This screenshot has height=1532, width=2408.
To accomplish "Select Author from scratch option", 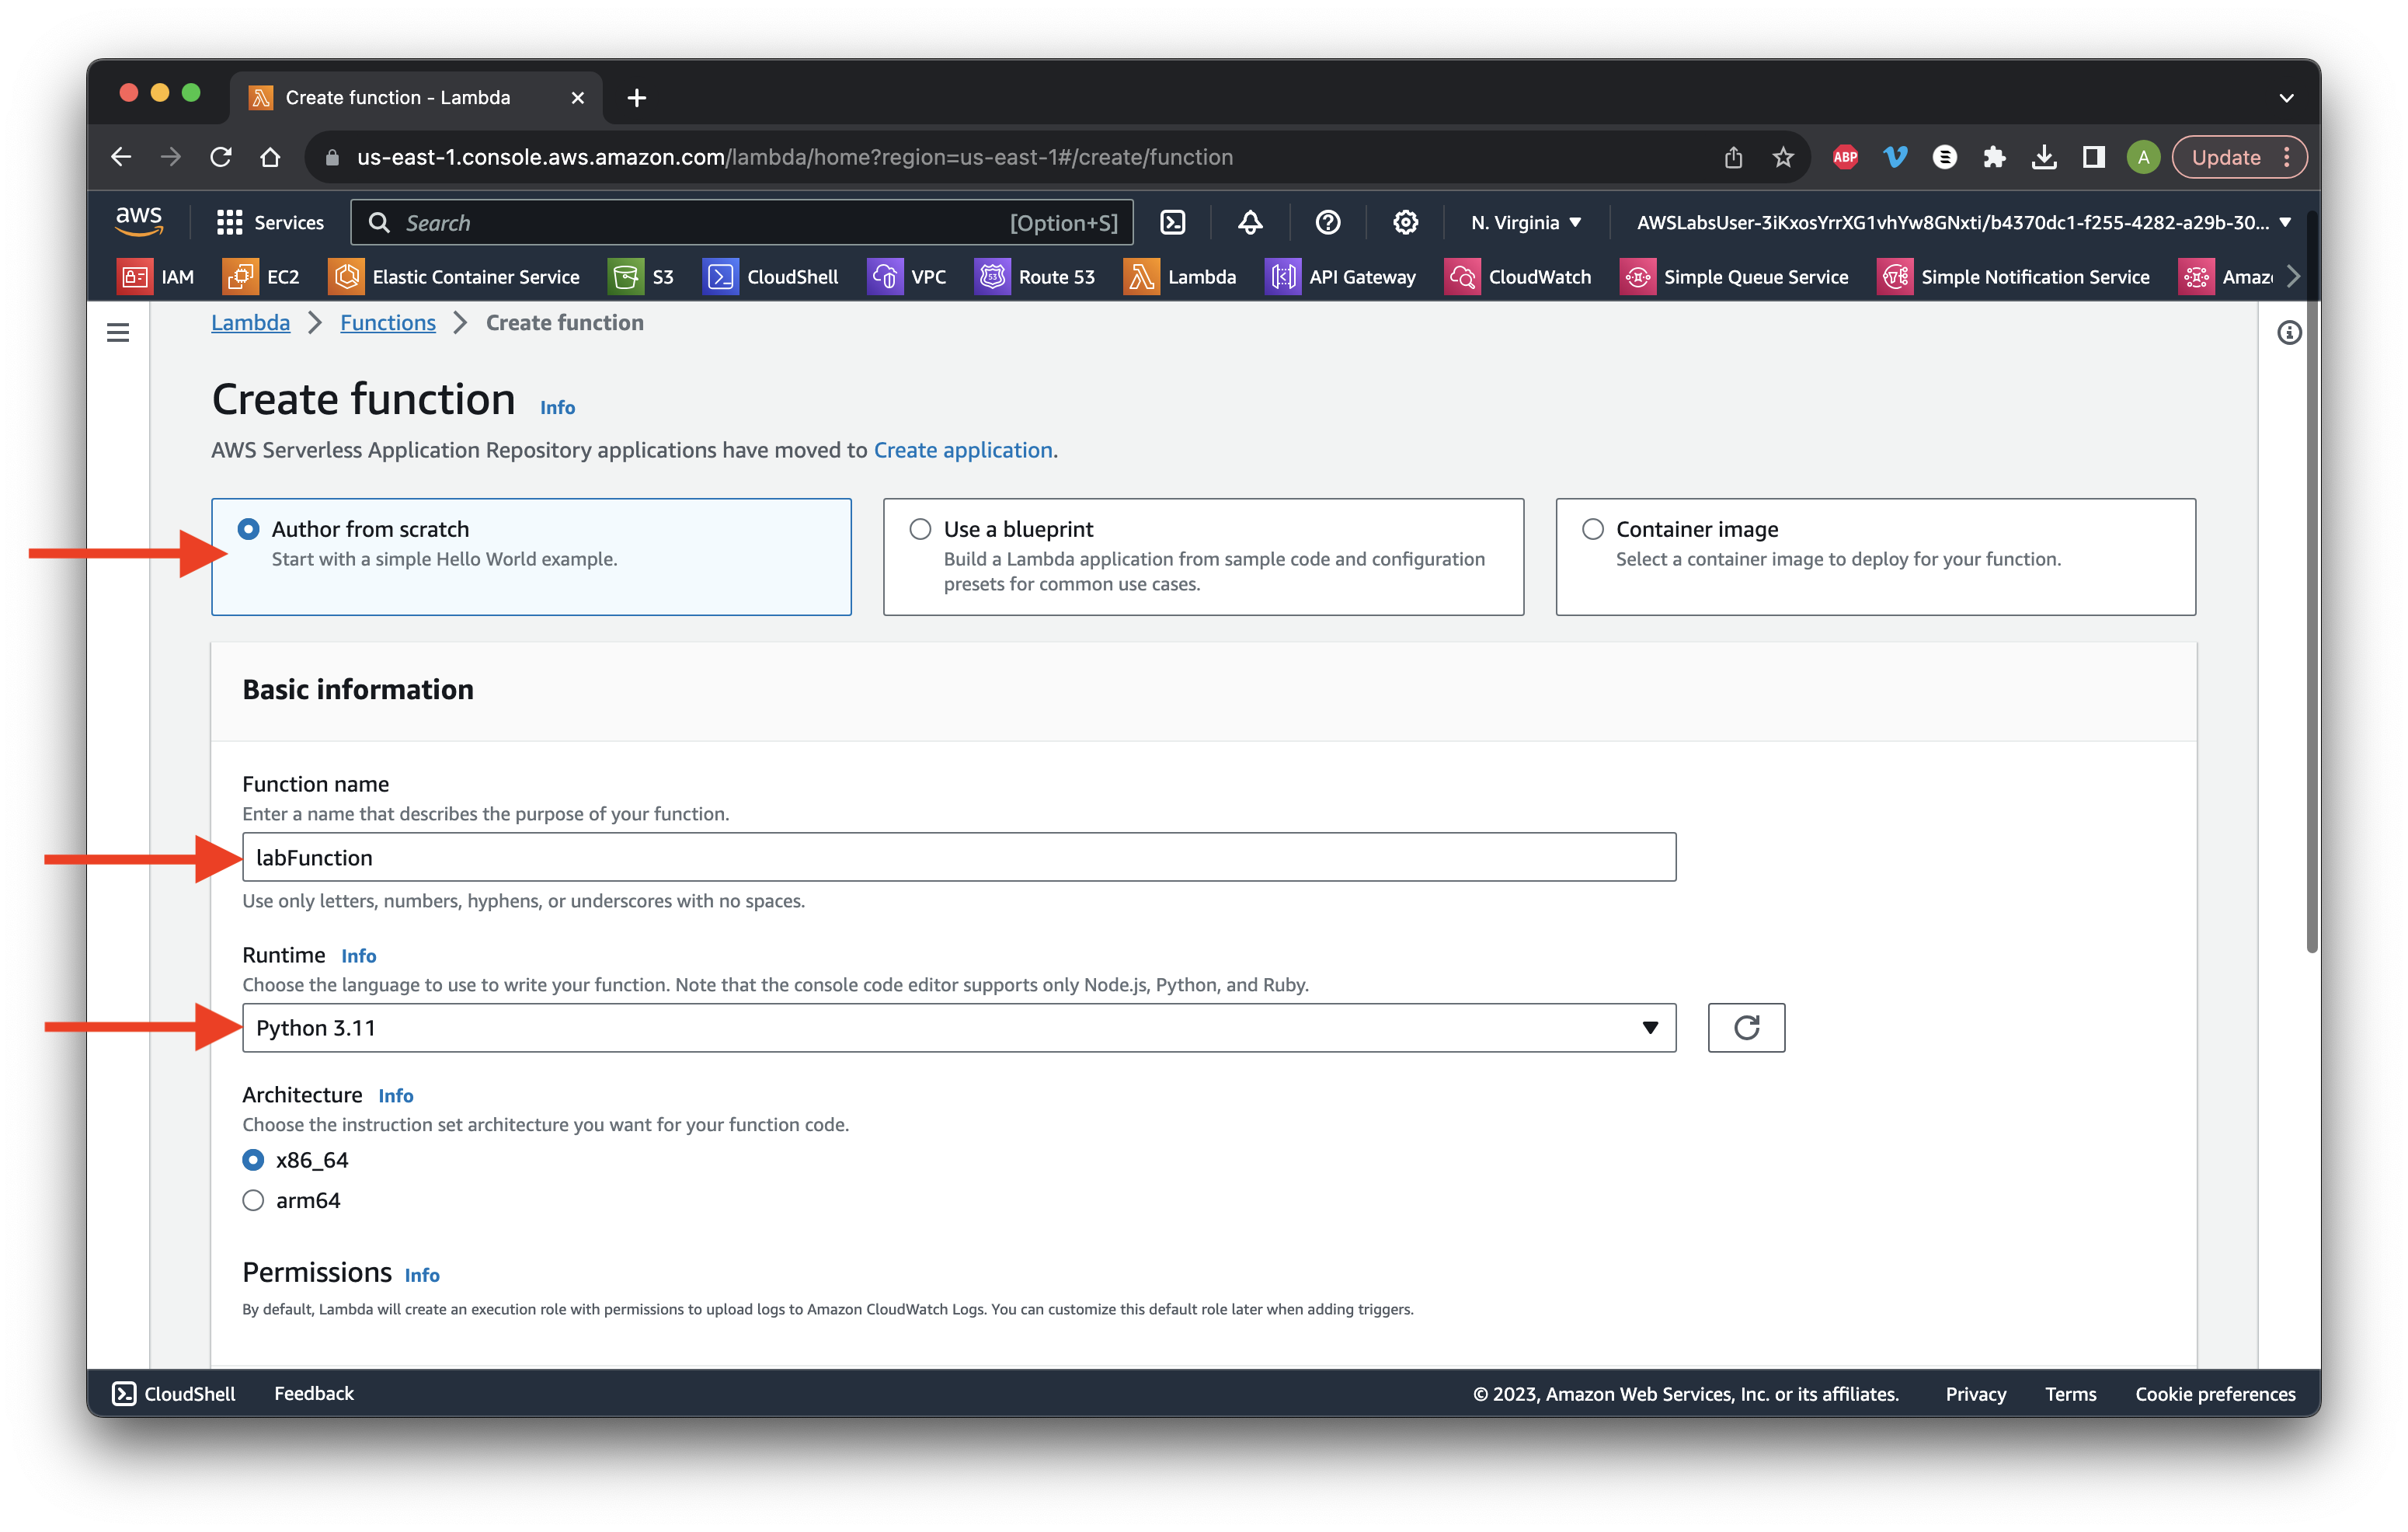I will pyautogui.click(x=531, y=556).
